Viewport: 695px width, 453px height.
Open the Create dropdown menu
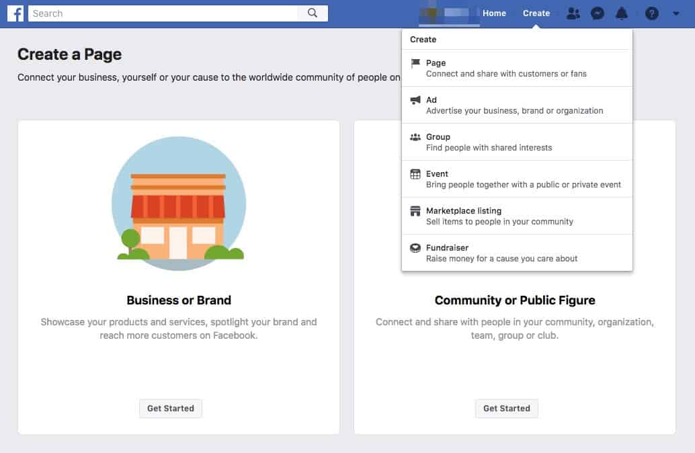tap(536, 13)
